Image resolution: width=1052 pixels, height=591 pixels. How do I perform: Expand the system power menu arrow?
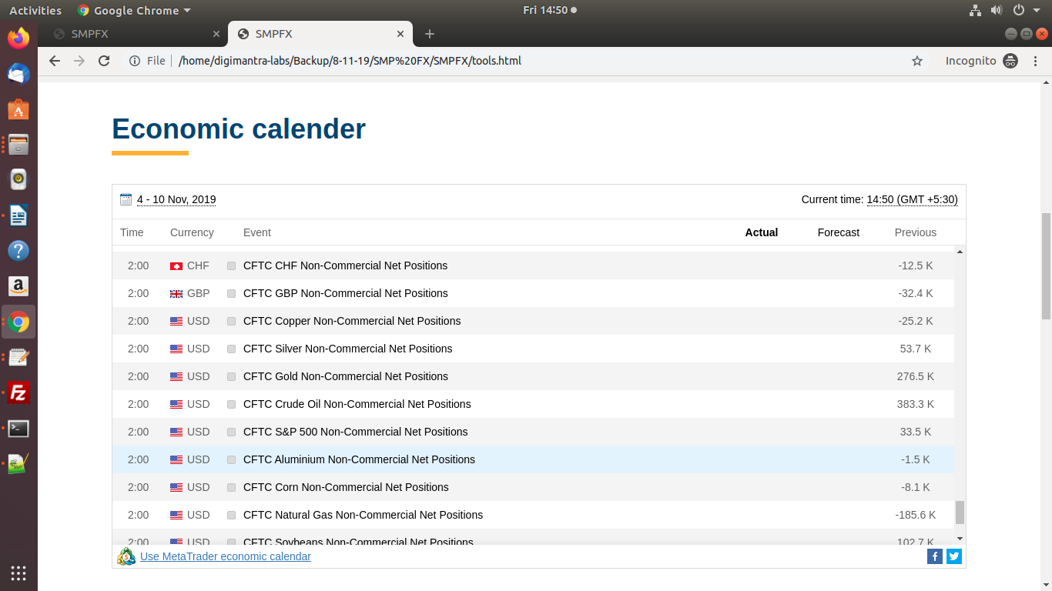tap(1037, 11)
